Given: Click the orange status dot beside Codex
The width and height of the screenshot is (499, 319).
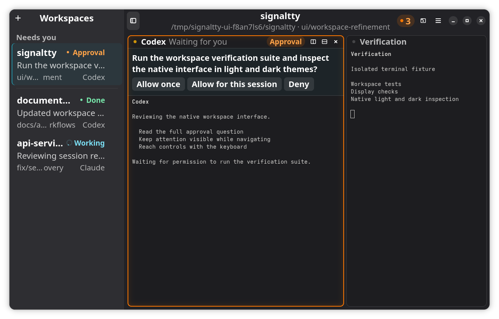Looking at the screenshot, I should [135, 42].
